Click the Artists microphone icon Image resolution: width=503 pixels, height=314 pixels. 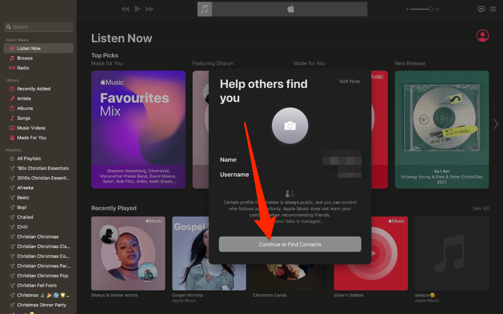point(12,98)
